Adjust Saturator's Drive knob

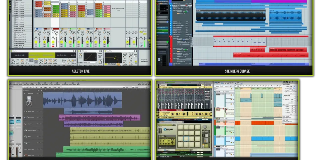pos(81,56)
